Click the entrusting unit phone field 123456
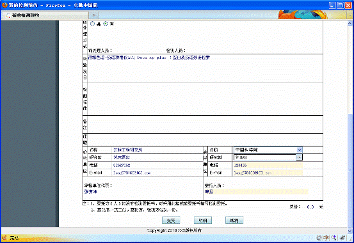354x243 pixels. click(x=268, y=166)
